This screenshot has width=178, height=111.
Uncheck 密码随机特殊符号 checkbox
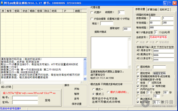pyautogui.click(x=138, y=77)
